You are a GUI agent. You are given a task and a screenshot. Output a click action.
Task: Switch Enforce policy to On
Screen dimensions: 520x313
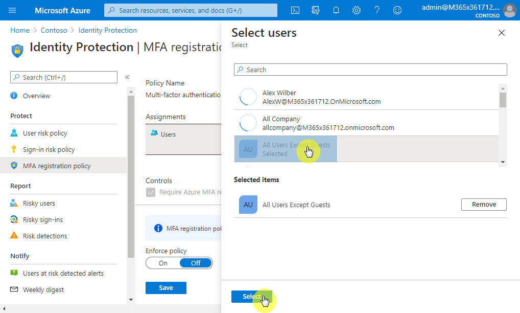point(163,263)
